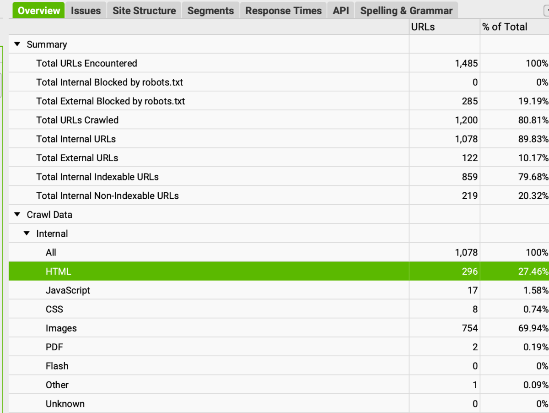The height and width of the screenshot is (413, 549).
Task: Collapse the Crawl Data section triangle
Action: point(17,215)
